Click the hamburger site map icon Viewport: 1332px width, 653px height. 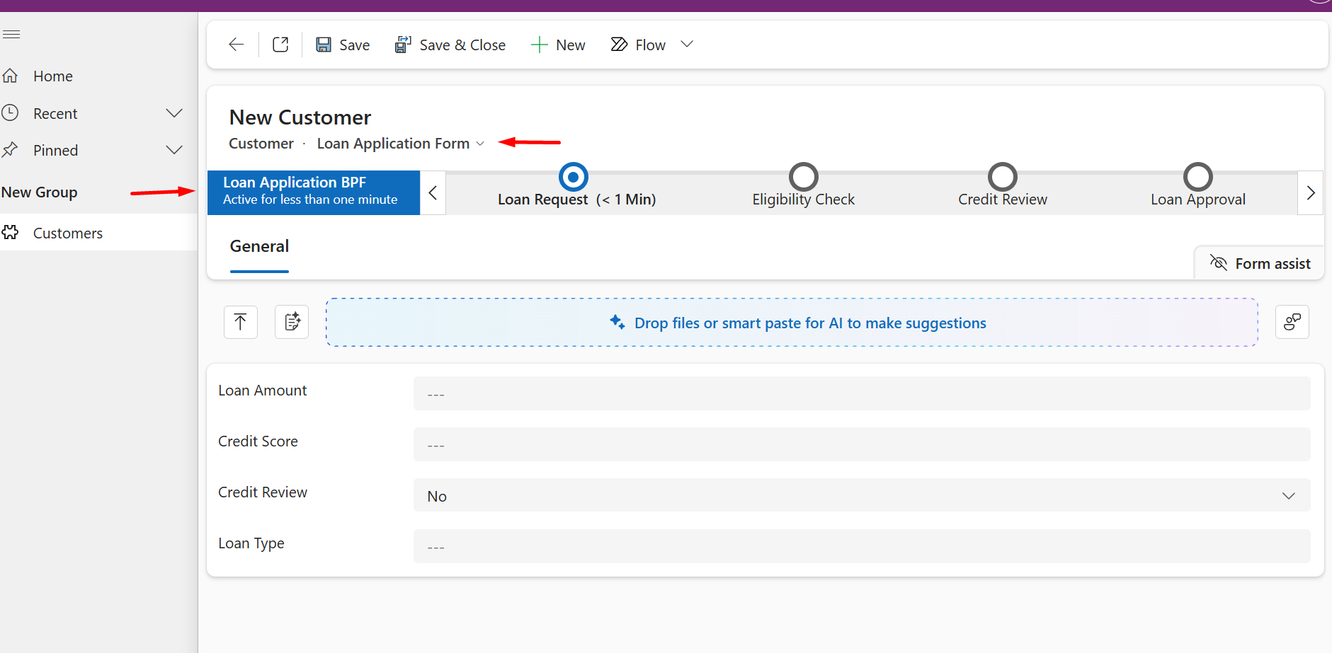(x=11, y=34)
